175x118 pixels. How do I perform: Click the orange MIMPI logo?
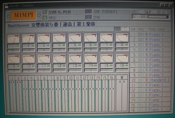click(23, 16)
